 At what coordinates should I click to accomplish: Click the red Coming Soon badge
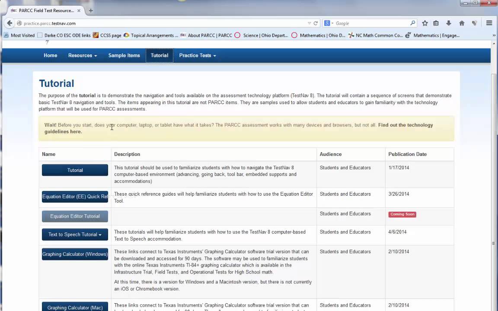pyautogui.click(x=402, y=214)
